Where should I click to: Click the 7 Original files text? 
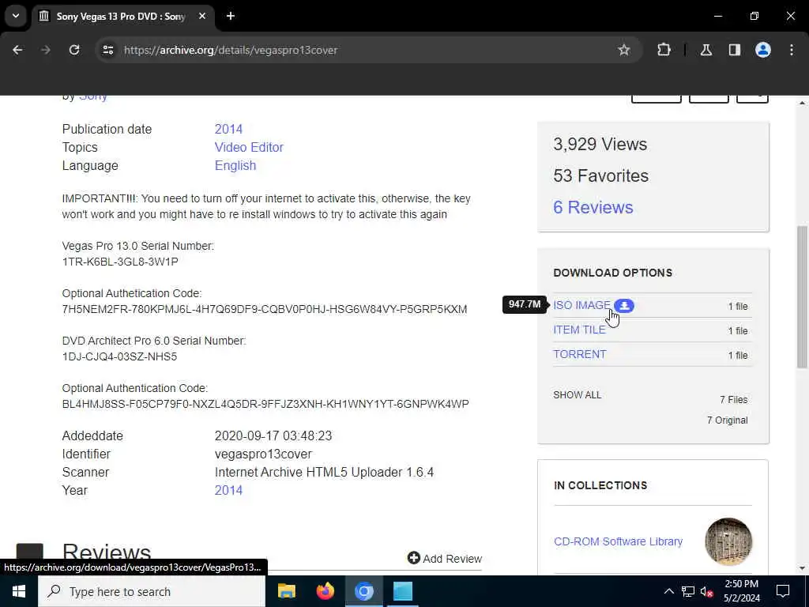coord(727,420)
